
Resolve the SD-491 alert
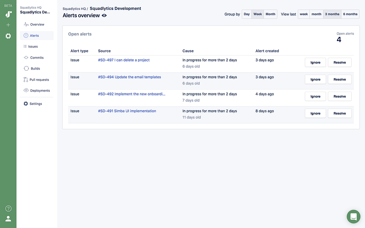click(340, 113)
